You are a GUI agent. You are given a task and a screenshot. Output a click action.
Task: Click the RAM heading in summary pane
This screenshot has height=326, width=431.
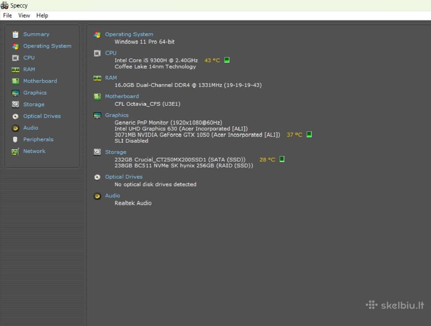tap(111, 78)
